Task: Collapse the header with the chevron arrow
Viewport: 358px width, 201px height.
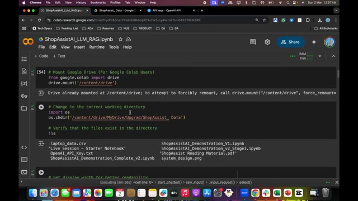Action: pos(333,56)
